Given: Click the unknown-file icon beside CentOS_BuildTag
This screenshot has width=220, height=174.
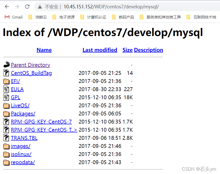Looking at the screenshot, I should tap(6, 73).
